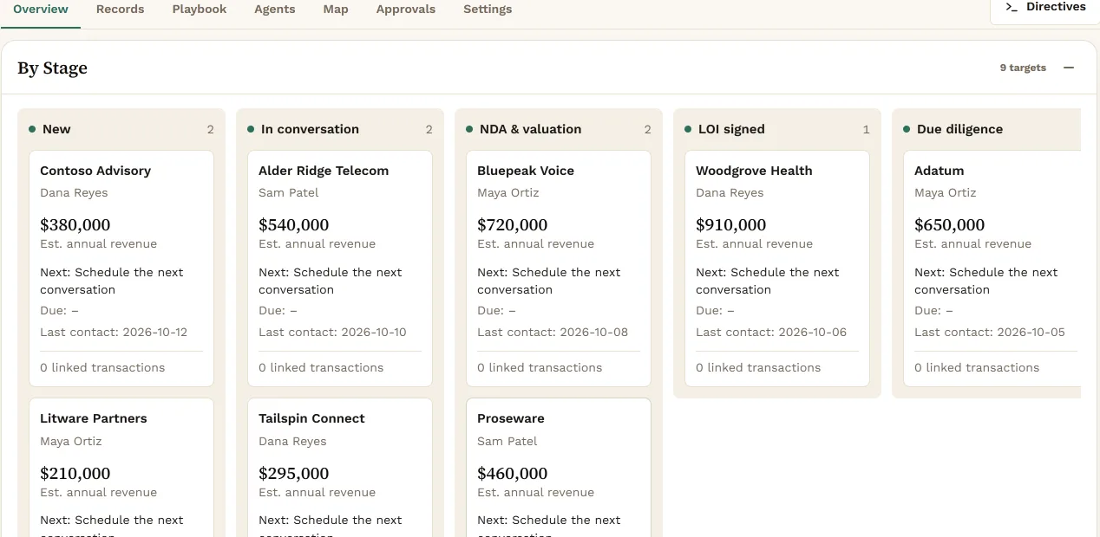The image size is (1100, 537).
Task: Open the Contoso Advisory card
Action: [121, 268]
